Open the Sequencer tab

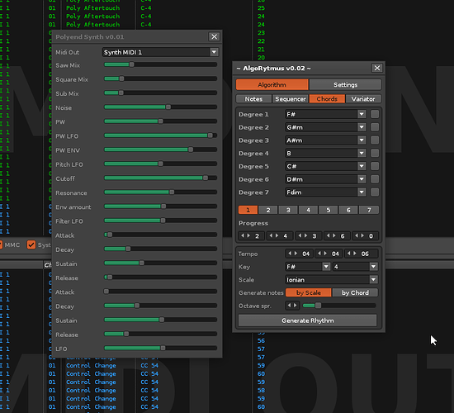(x=291, y=99)
